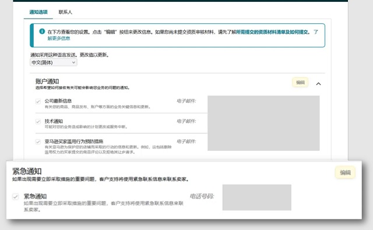Click the 账户通知 section heading
This screenshot has width=373, height=230.
[47, 82]
